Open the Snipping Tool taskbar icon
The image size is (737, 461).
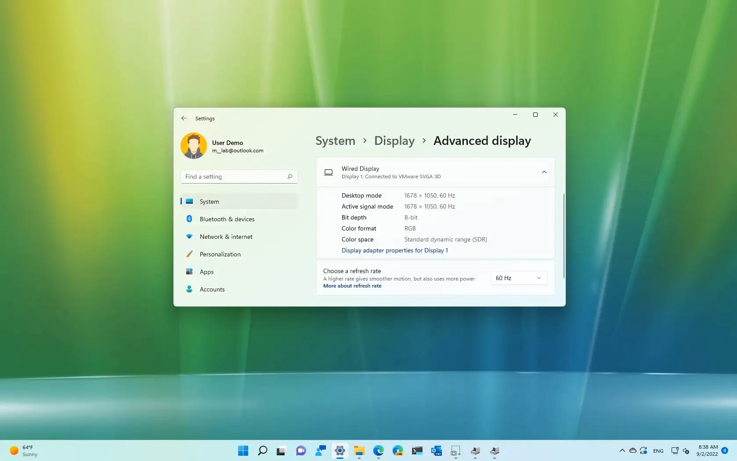point(455,450)
